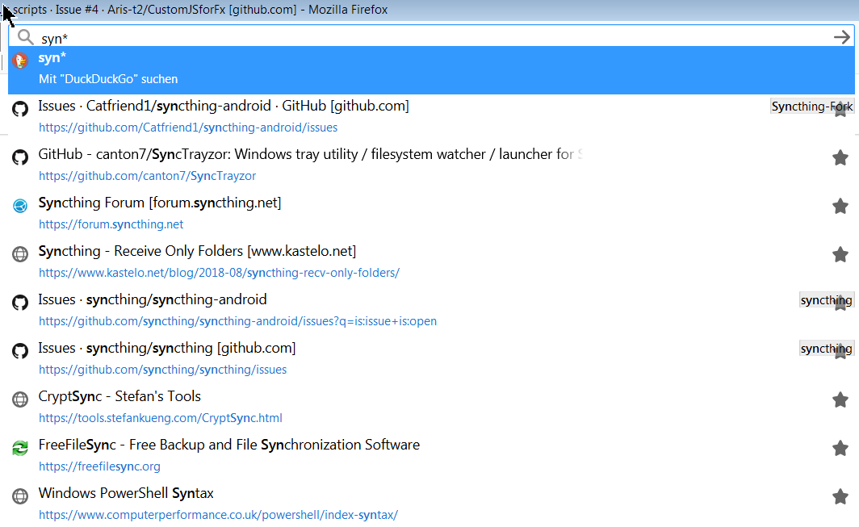859x527 pixels.
Task: Click the arrow icon at the search bar's end
Action: click(x=842, y=36)
